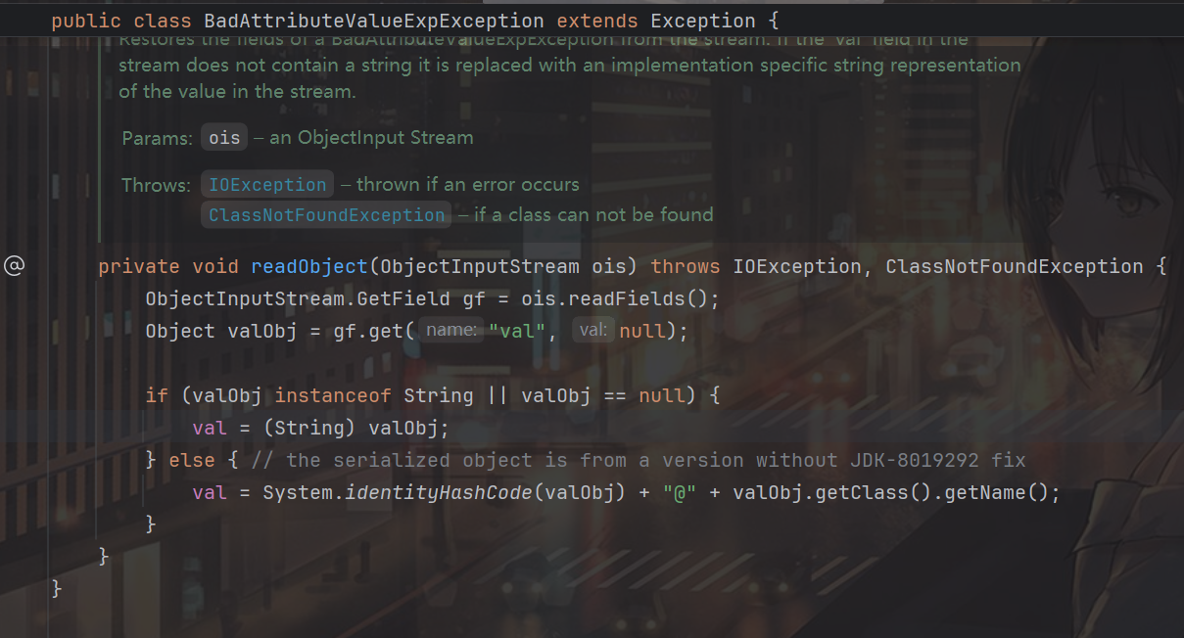Click the instanceof keyword in if statement

(x=332, y=395)
